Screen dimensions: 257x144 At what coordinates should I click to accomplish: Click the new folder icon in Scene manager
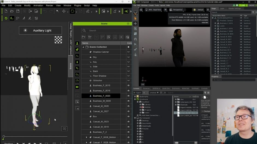[x=84, y=37]
